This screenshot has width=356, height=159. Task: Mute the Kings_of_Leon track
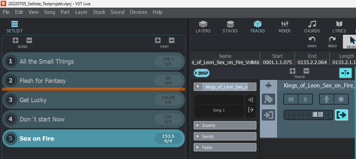pos(291,99)
